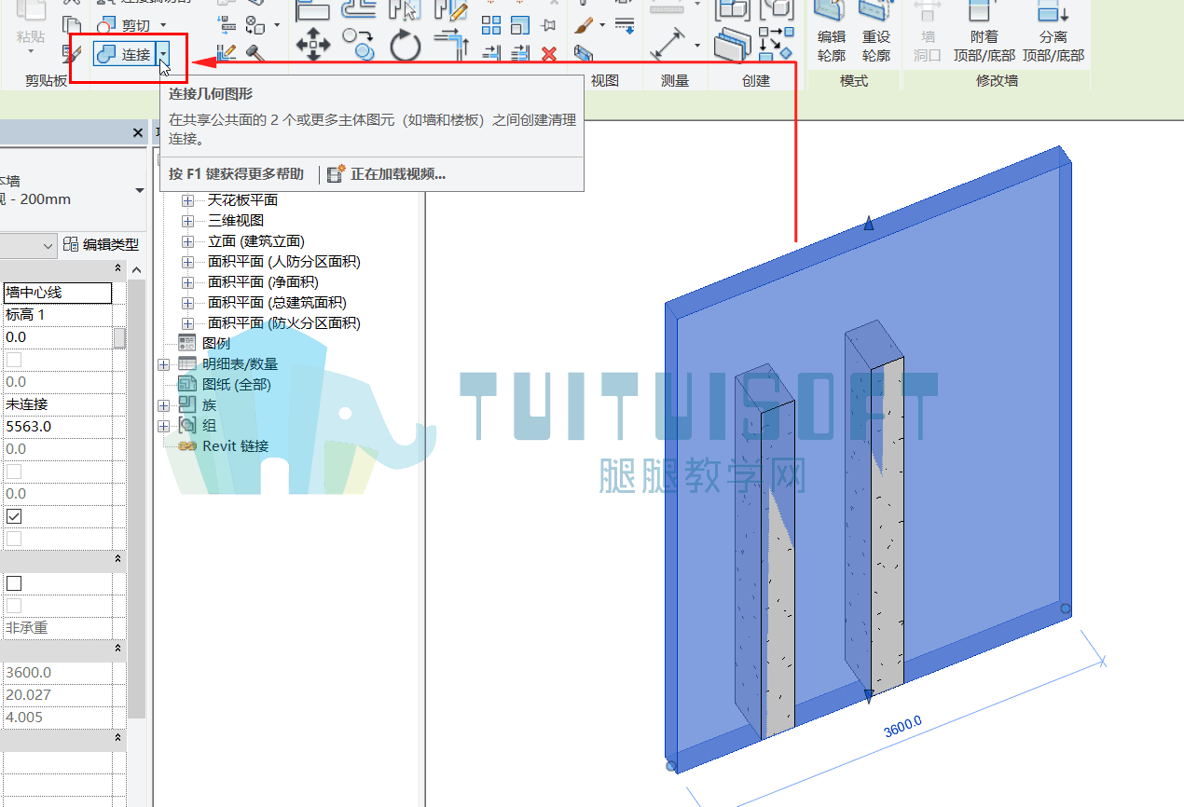Expand the 天花板平面 tree node
The image size is (1184, 807).
(x=188, y=200)
